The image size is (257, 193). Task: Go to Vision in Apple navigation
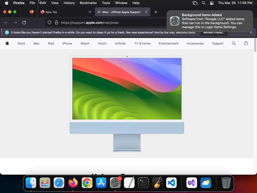(x=102, y=43)
